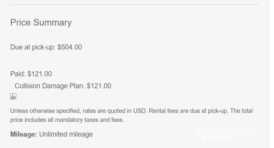Screen dimensions: 274x148
Task: Click the bold Mileage label
Action: coord(23,134)
